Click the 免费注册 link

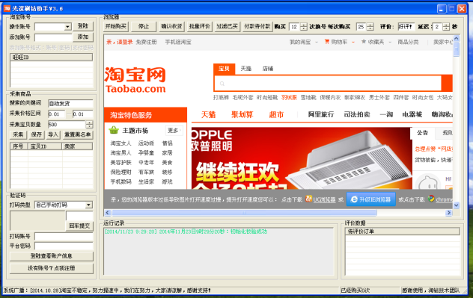point(146,42)
